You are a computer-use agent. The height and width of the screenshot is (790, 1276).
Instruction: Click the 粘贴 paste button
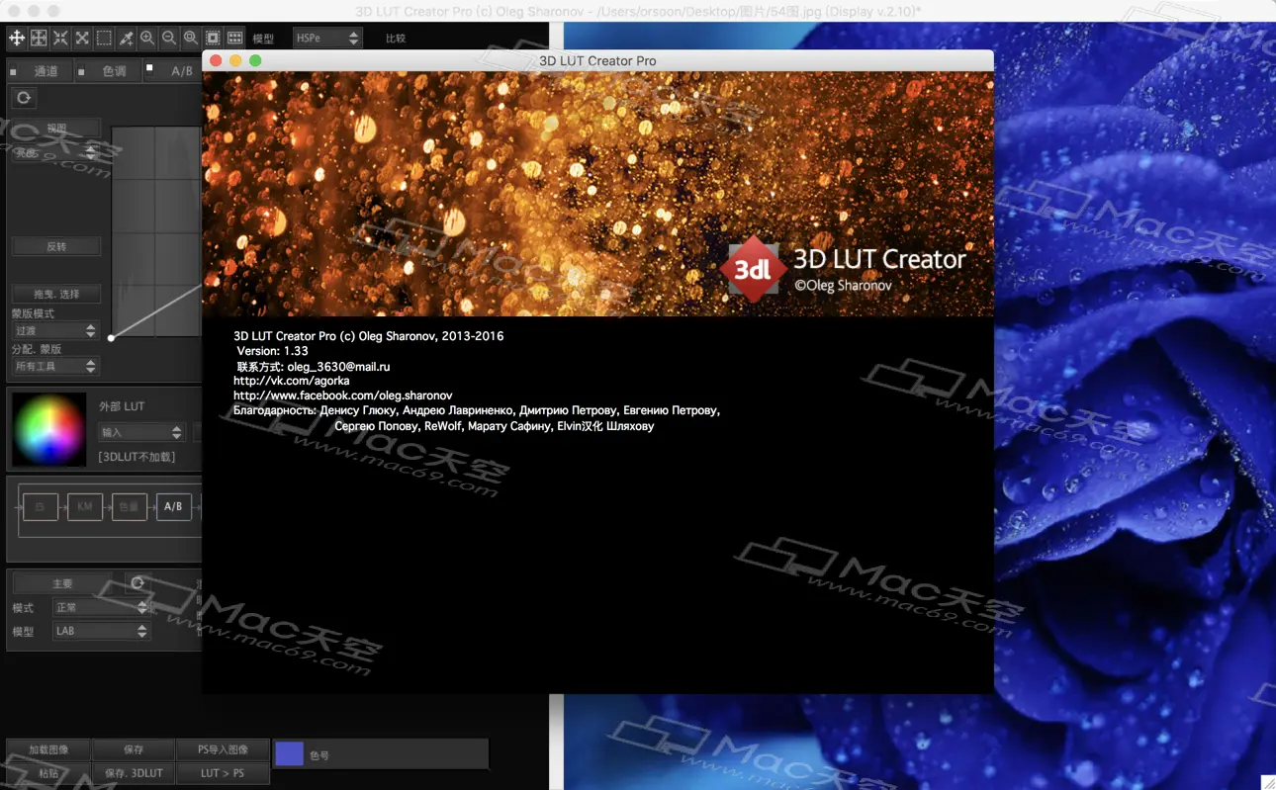48,773
